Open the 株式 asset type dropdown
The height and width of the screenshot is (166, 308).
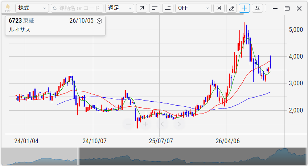32,8
